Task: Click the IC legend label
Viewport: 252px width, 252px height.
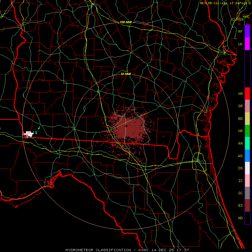Action: (x=241, y=181)
